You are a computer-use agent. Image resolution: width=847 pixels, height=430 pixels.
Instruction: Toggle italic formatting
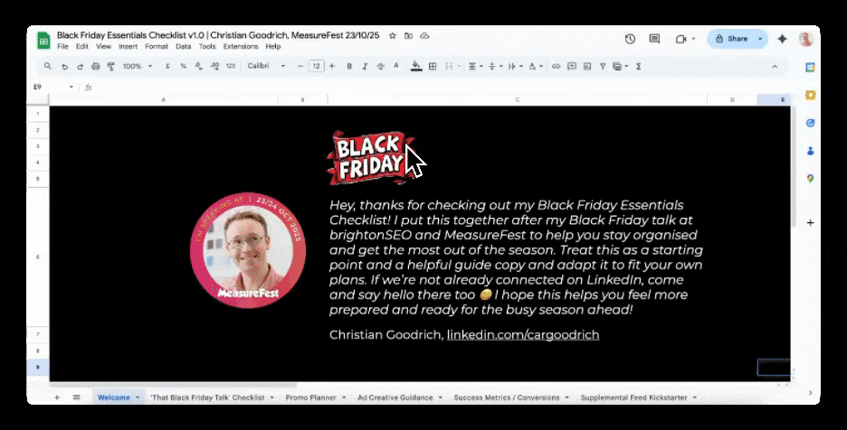point(365,66)
